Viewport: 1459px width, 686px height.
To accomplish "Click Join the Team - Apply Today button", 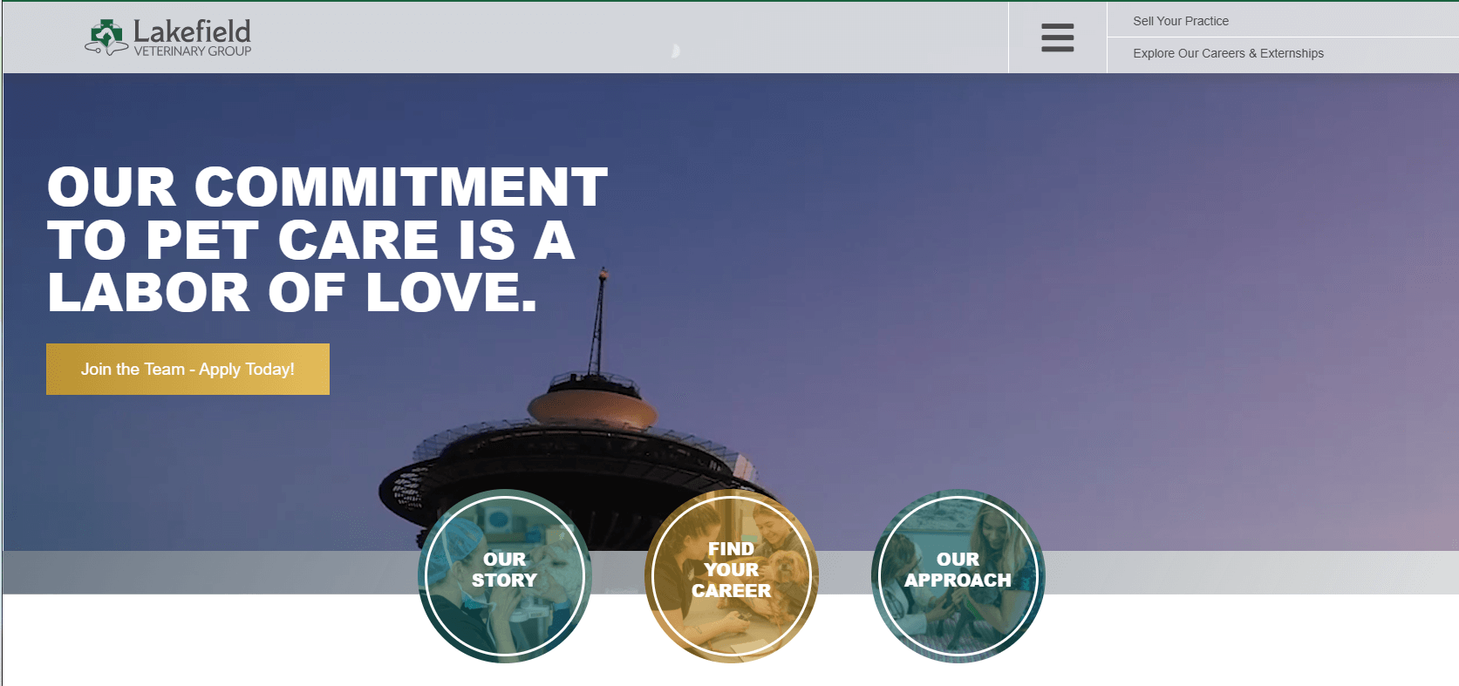I will coord(187,369).
